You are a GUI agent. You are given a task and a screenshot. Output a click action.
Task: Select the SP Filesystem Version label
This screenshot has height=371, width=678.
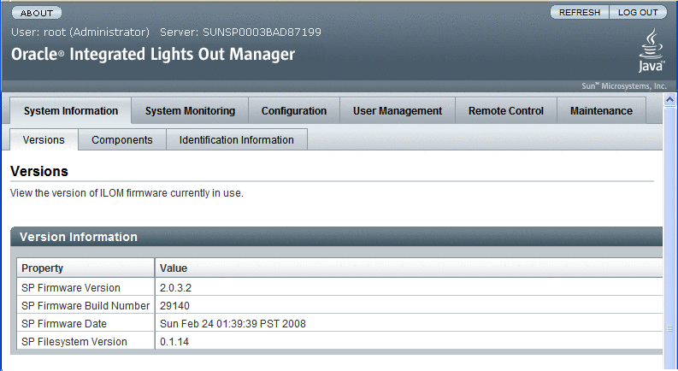pos(74,342)
